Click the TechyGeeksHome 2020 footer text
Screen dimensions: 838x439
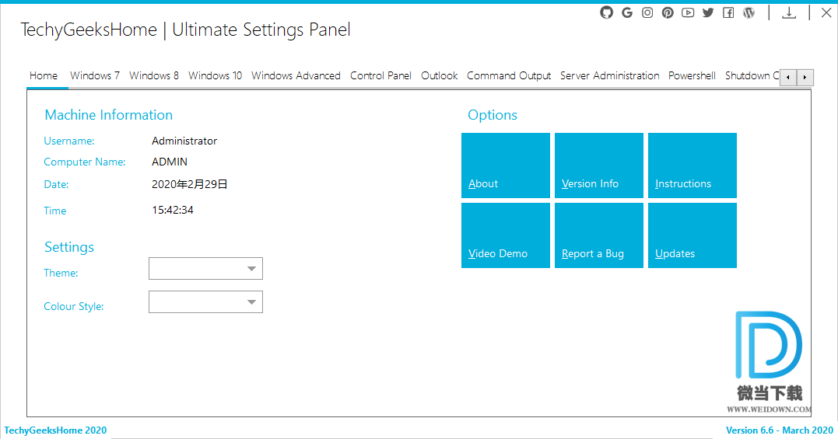pyautogui.click(x=55, y=430)
